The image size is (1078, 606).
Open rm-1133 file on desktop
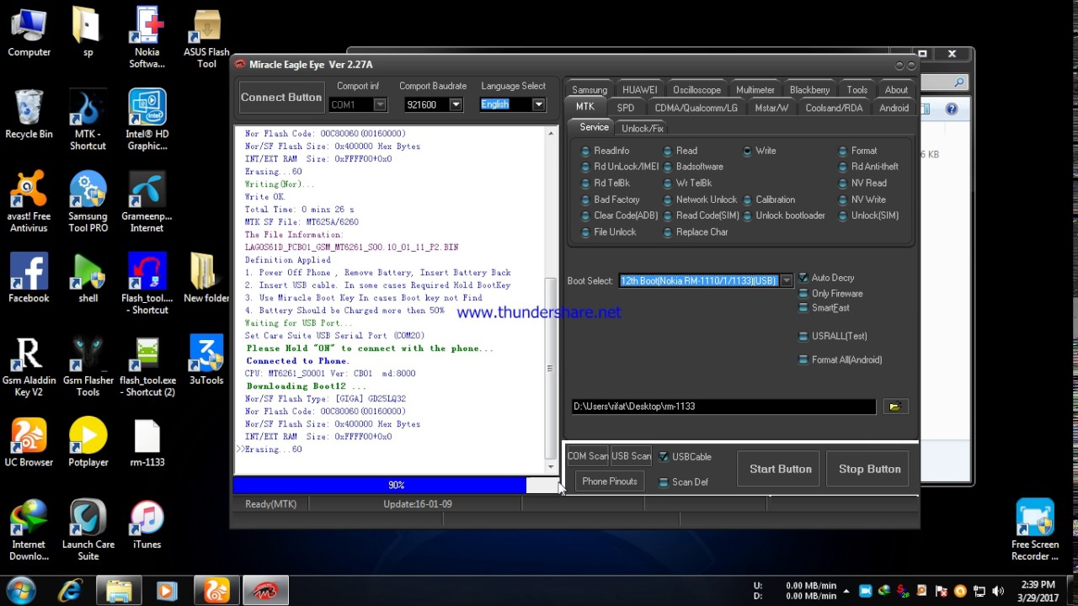(x=147, y=444)
